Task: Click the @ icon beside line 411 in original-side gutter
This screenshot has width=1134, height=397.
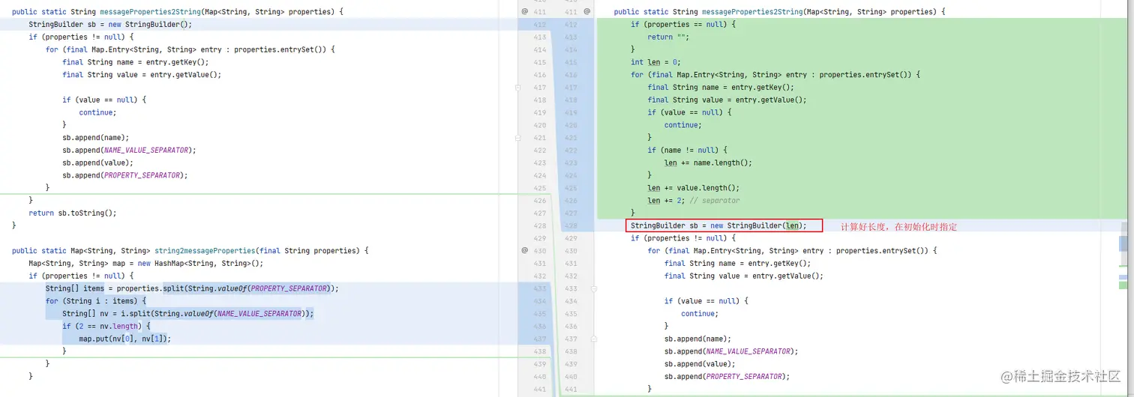Action: pyautogui.click(x=525, y=12)
